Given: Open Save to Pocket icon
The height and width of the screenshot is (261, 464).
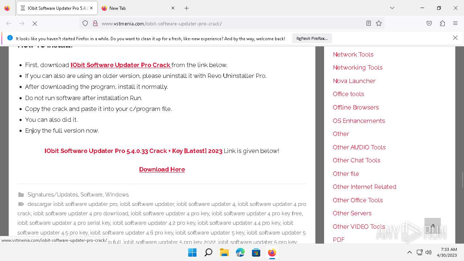Looking at the screenshot, I should pos(429,24).
